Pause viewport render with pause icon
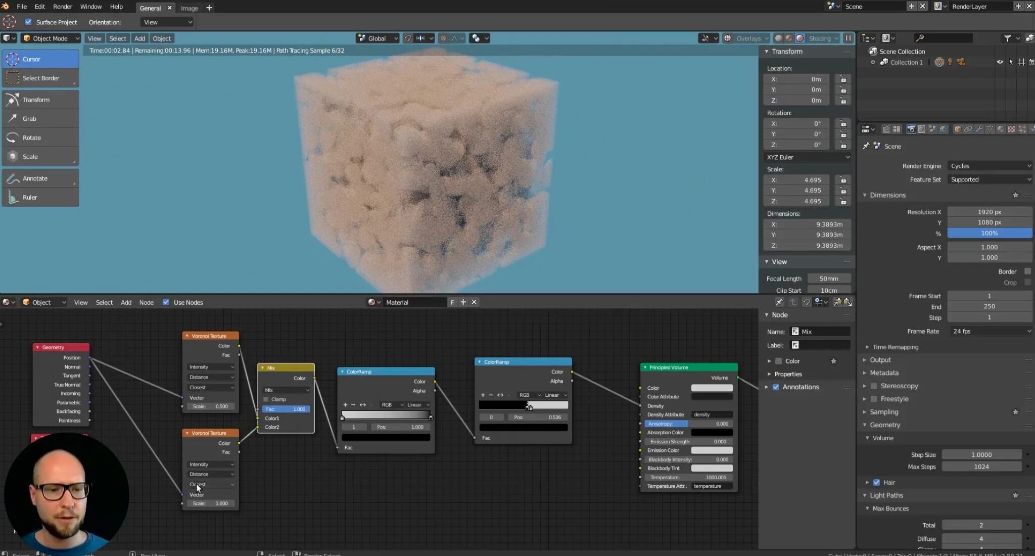The image size is (1035, 556). point(848,38)
